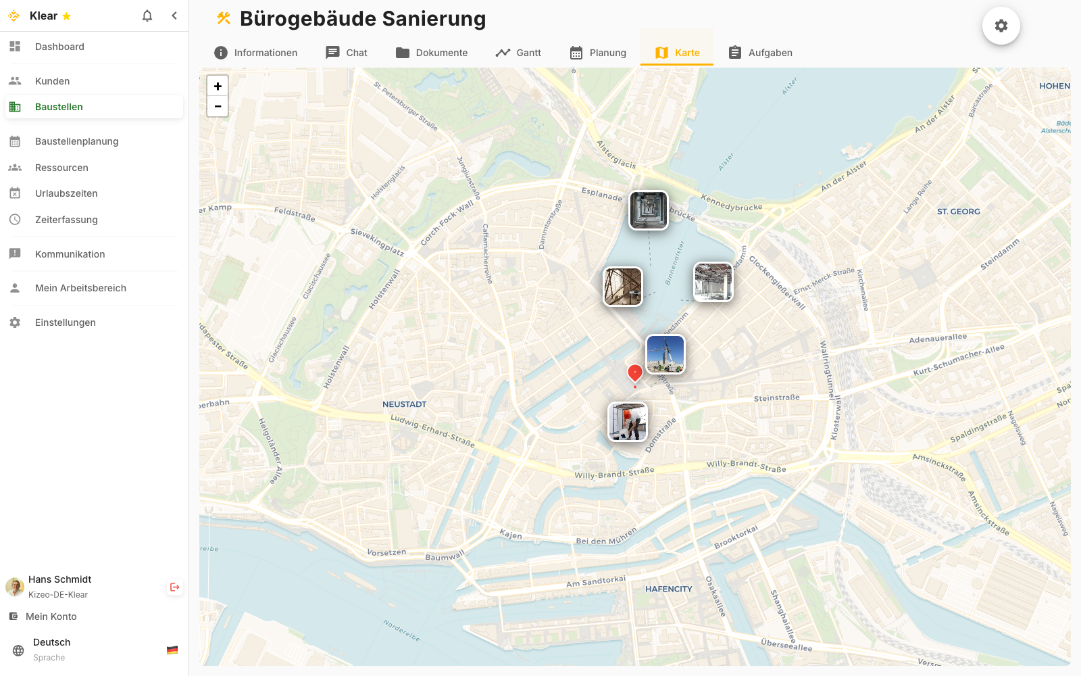
Task: Open the worker photo thumbnail near Domstraße
Action: 628,422
